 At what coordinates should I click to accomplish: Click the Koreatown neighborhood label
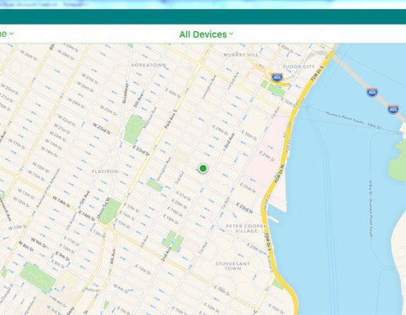click(148, 66)
